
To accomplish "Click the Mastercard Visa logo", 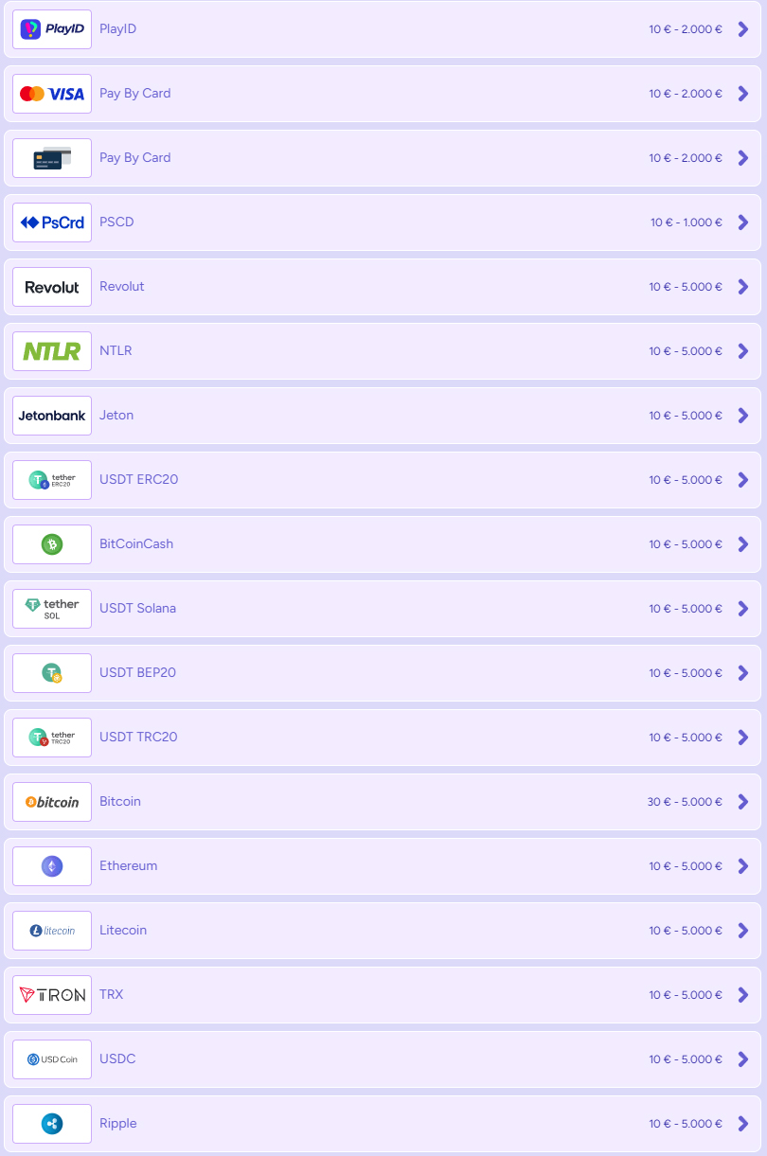I will tap(52, 94).
